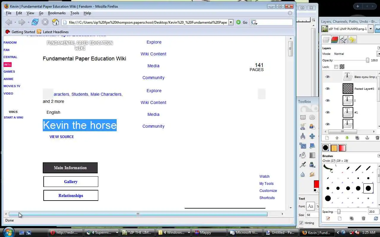Select GIMP Move tool

pyautogui.click(x=312, y=136)
